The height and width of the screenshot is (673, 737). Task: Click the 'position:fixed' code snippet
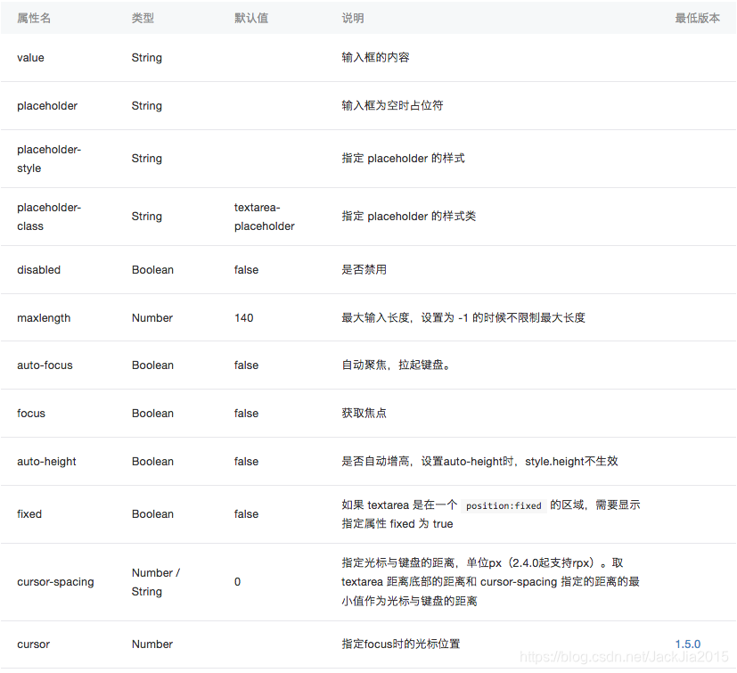coord(504,505)
